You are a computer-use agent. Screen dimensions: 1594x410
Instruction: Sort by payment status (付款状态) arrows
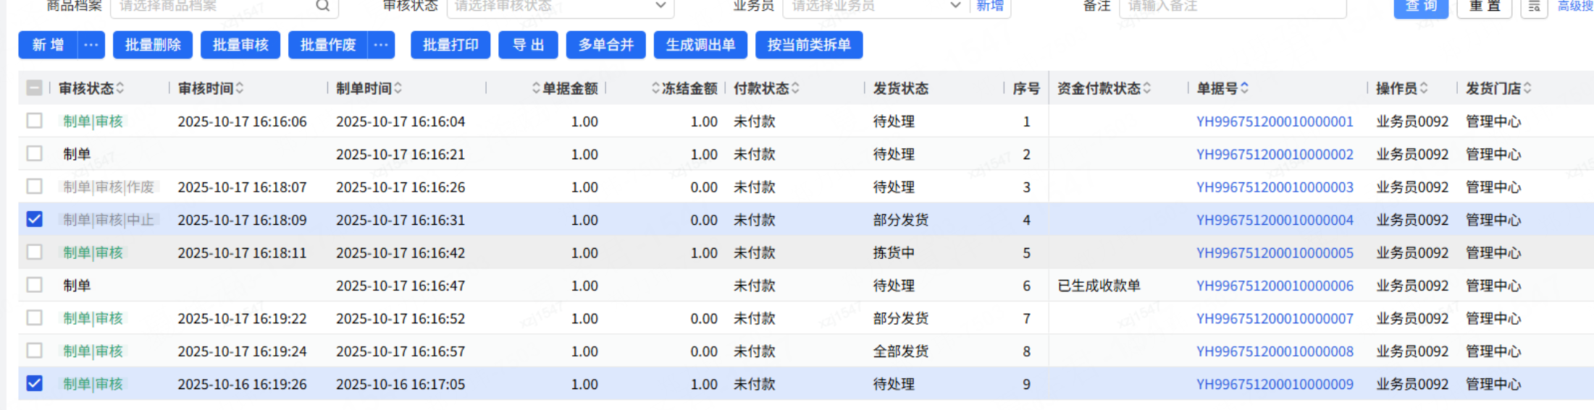coord(795,88)
